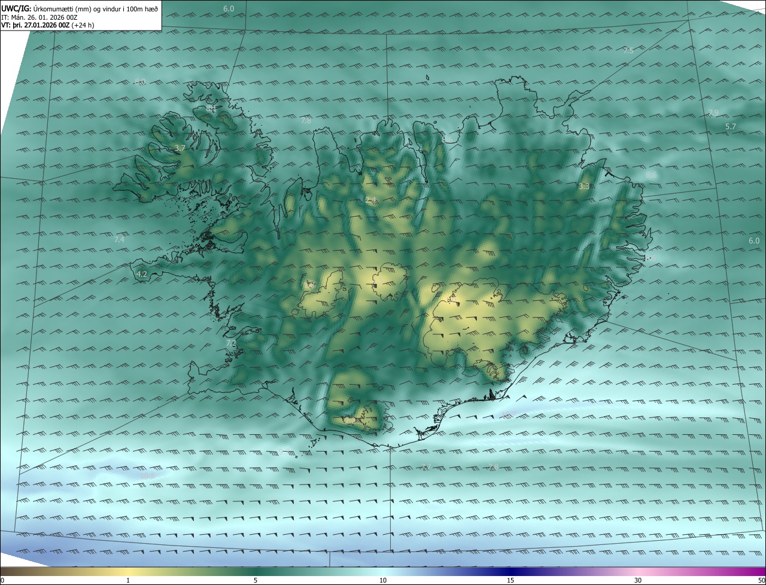Click the 7.4 value label on the map
Screen dimensions: 766x585
(119, 239)
